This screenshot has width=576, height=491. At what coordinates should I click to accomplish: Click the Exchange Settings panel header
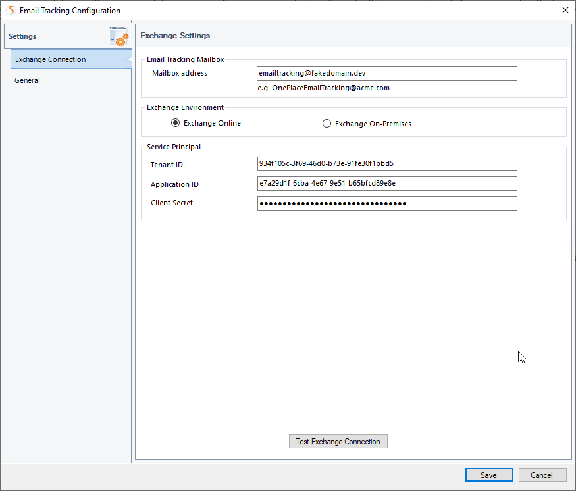coord(175,36)
